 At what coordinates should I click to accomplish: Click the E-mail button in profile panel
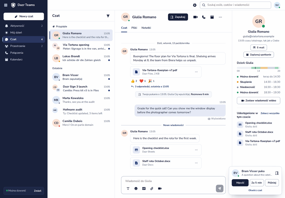coord(259,48)
